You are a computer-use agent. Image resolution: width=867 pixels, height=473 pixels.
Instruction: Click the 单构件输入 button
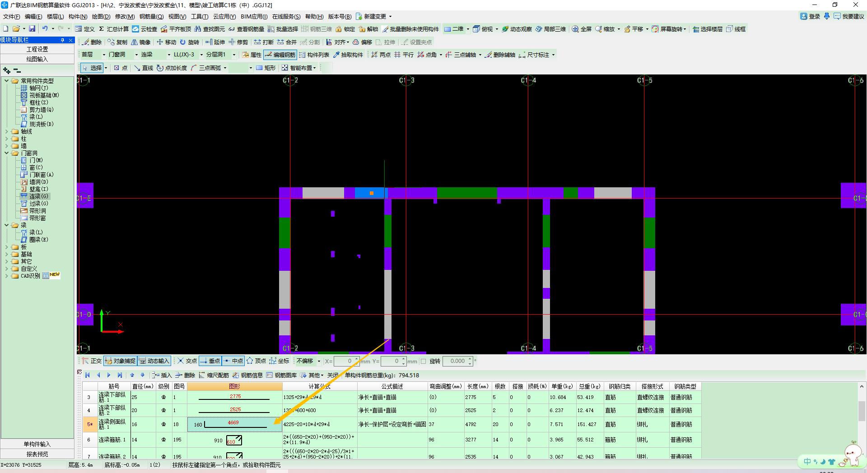coord(37,444)
